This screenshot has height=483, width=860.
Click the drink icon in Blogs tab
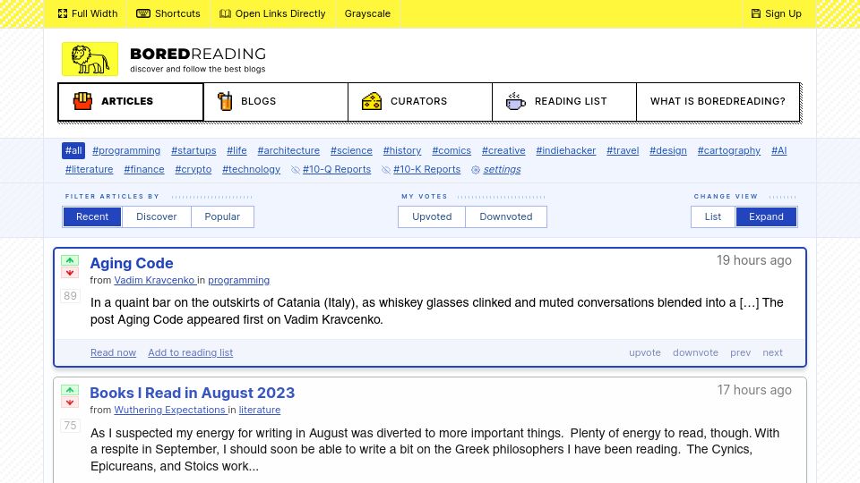pyautogui.click(x=225, y=101)
